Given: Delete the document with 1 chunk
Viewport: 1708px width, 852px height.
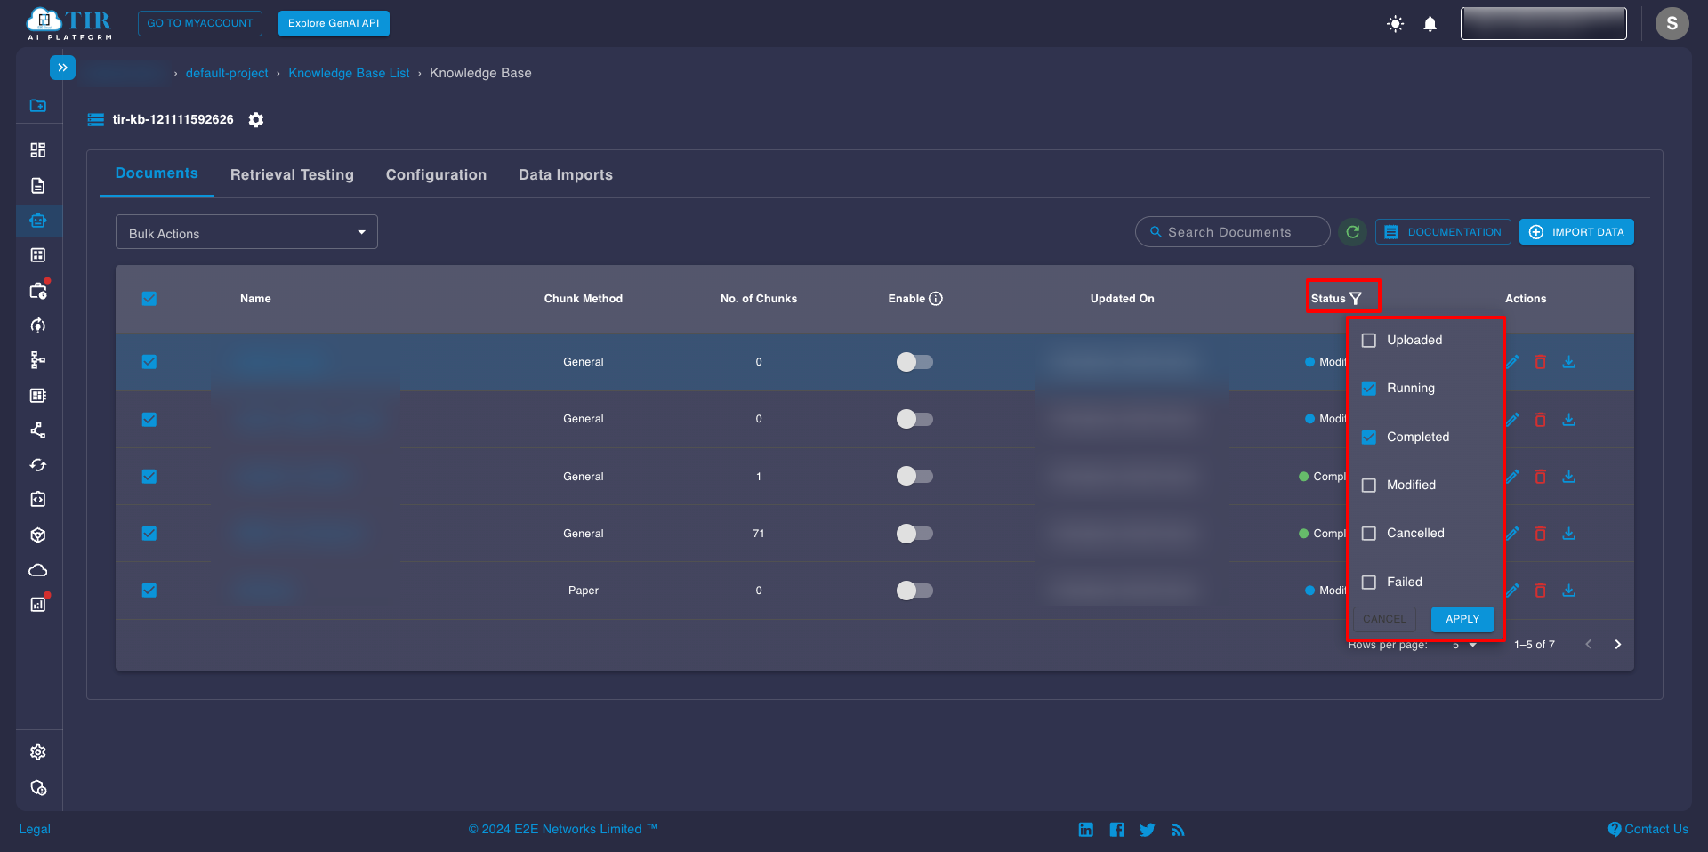Looking at the screenshot, I should coord(1540,477).
